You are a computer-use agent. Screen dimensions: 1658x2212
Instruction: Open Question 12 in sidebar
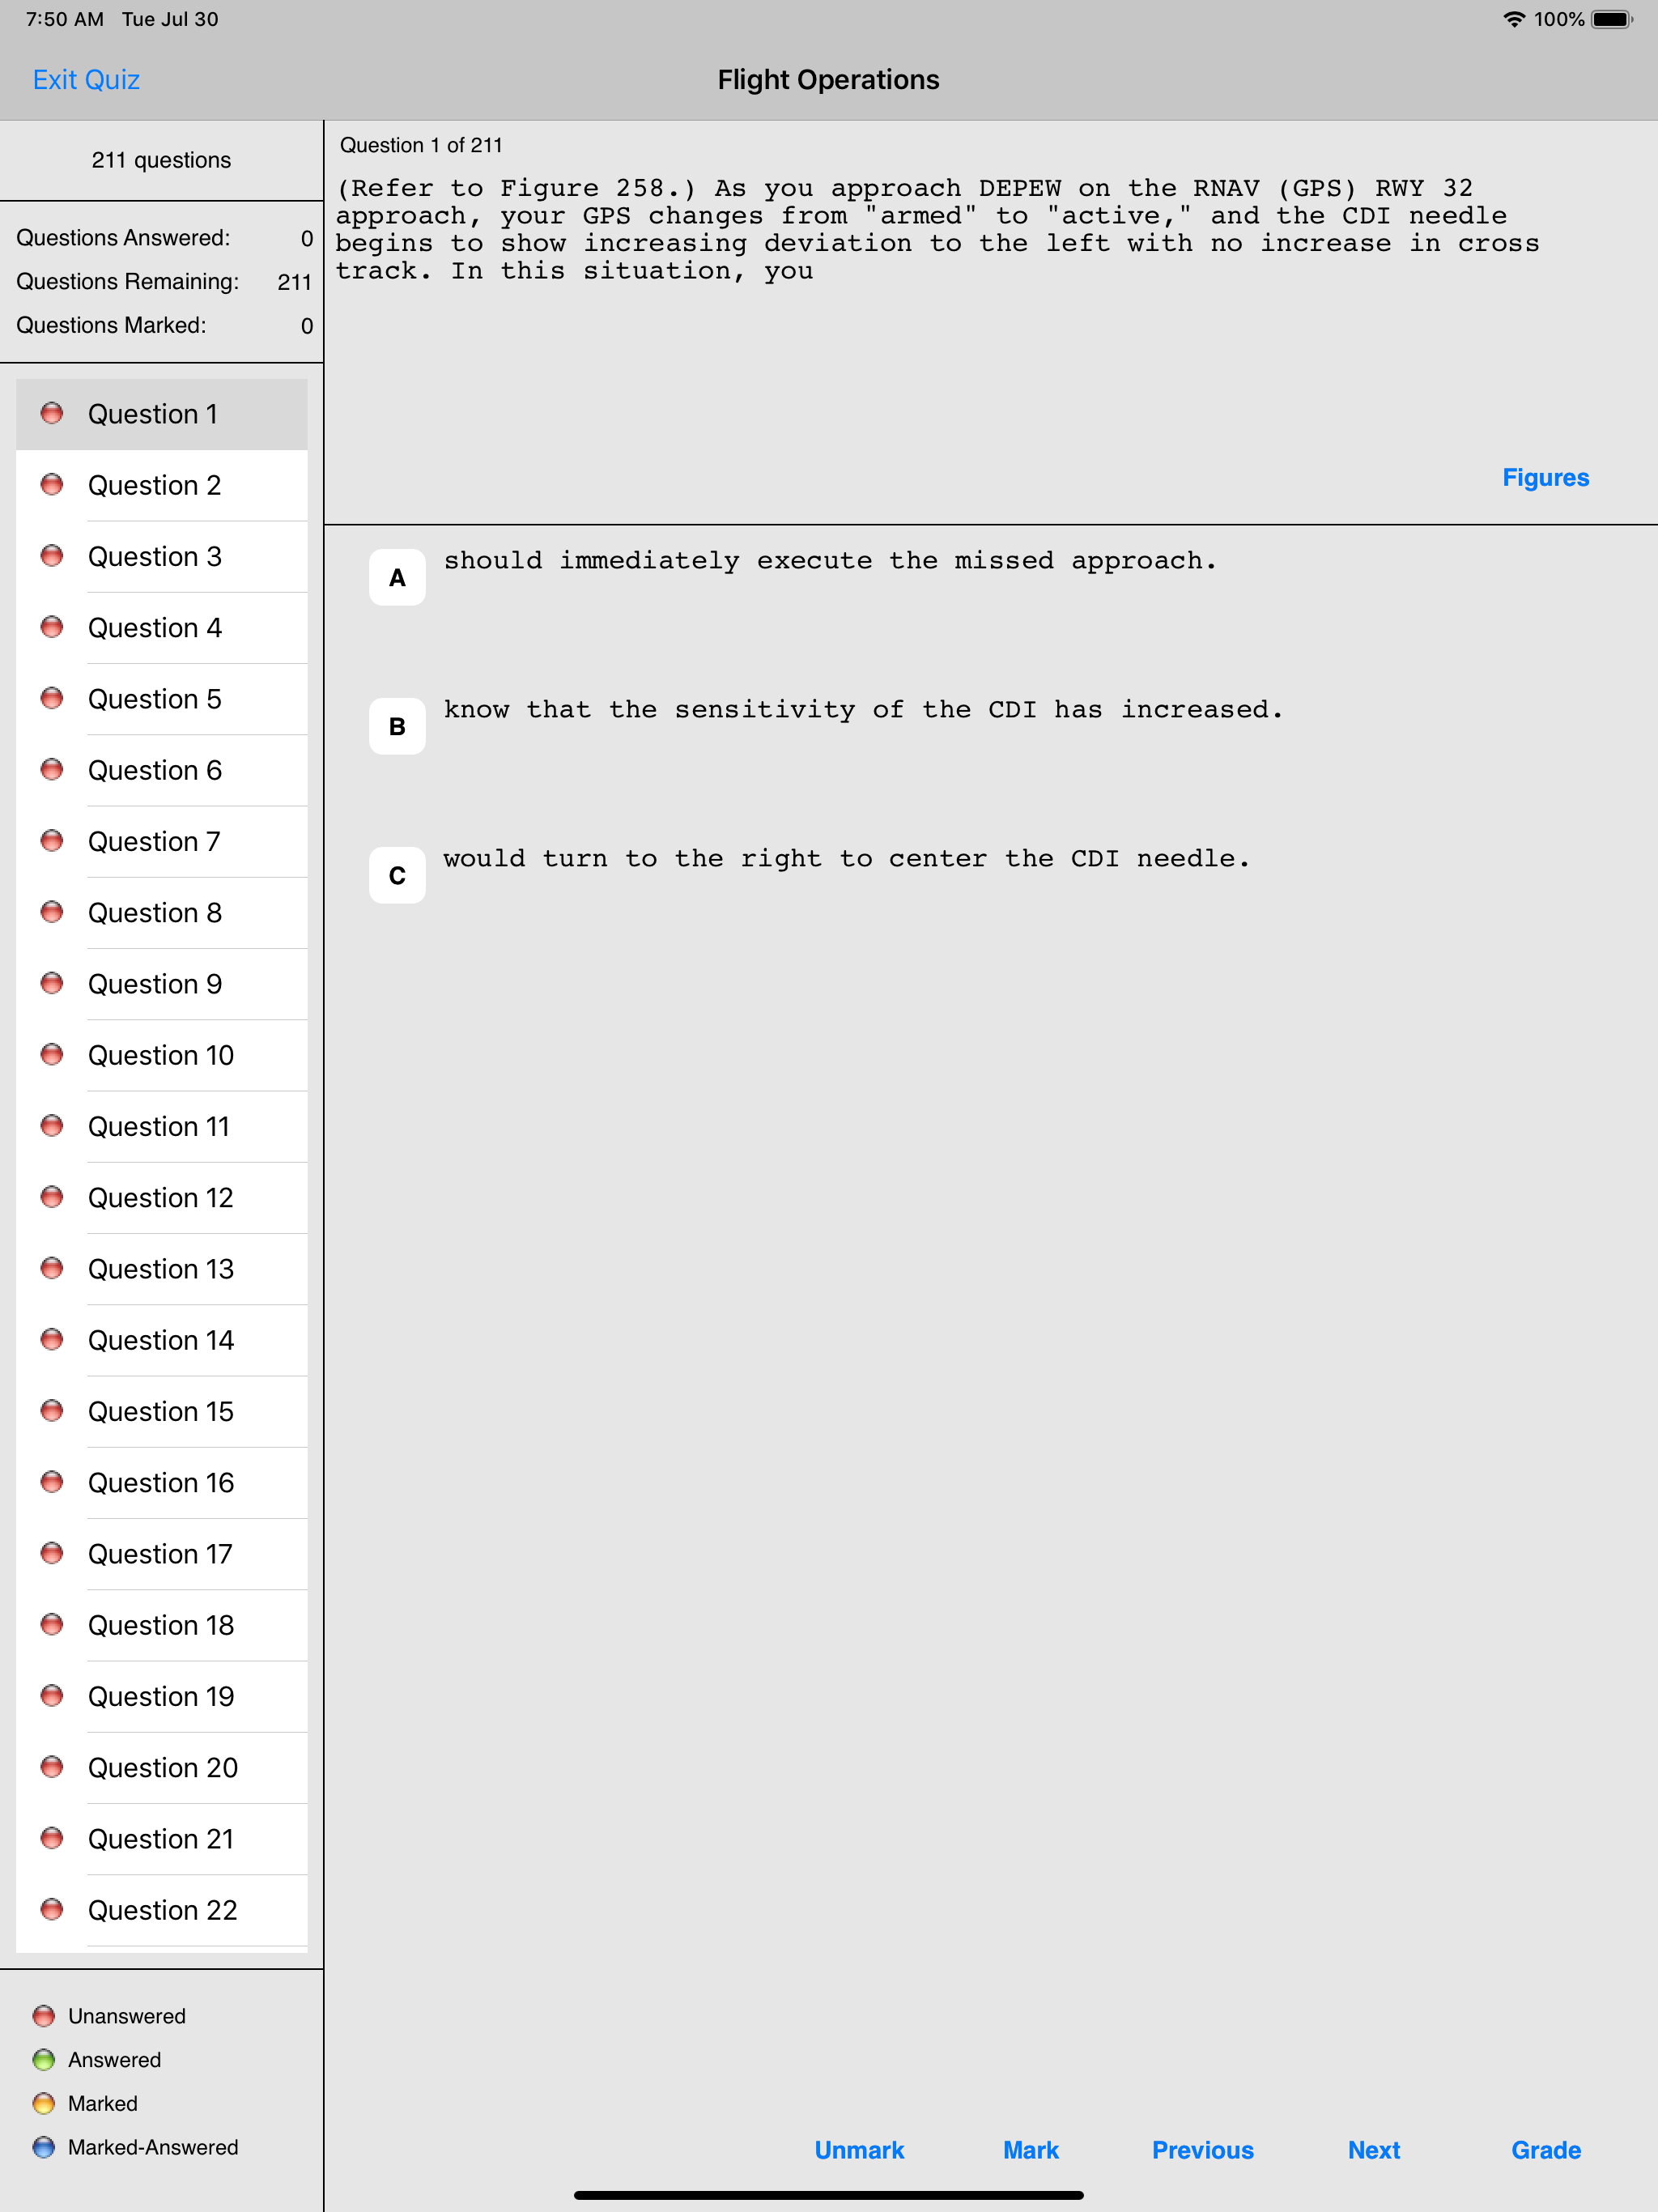point(161,1198)
